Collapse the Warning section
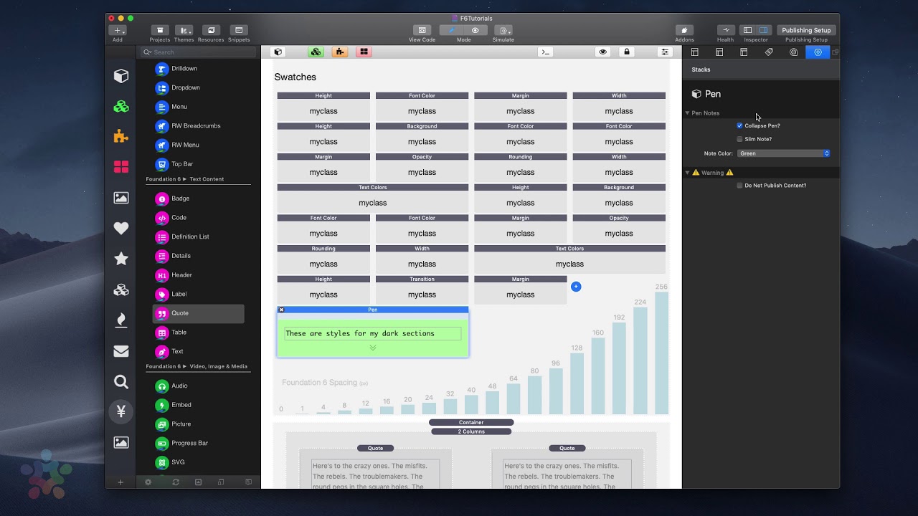918x516 pixels. [687, 173]
